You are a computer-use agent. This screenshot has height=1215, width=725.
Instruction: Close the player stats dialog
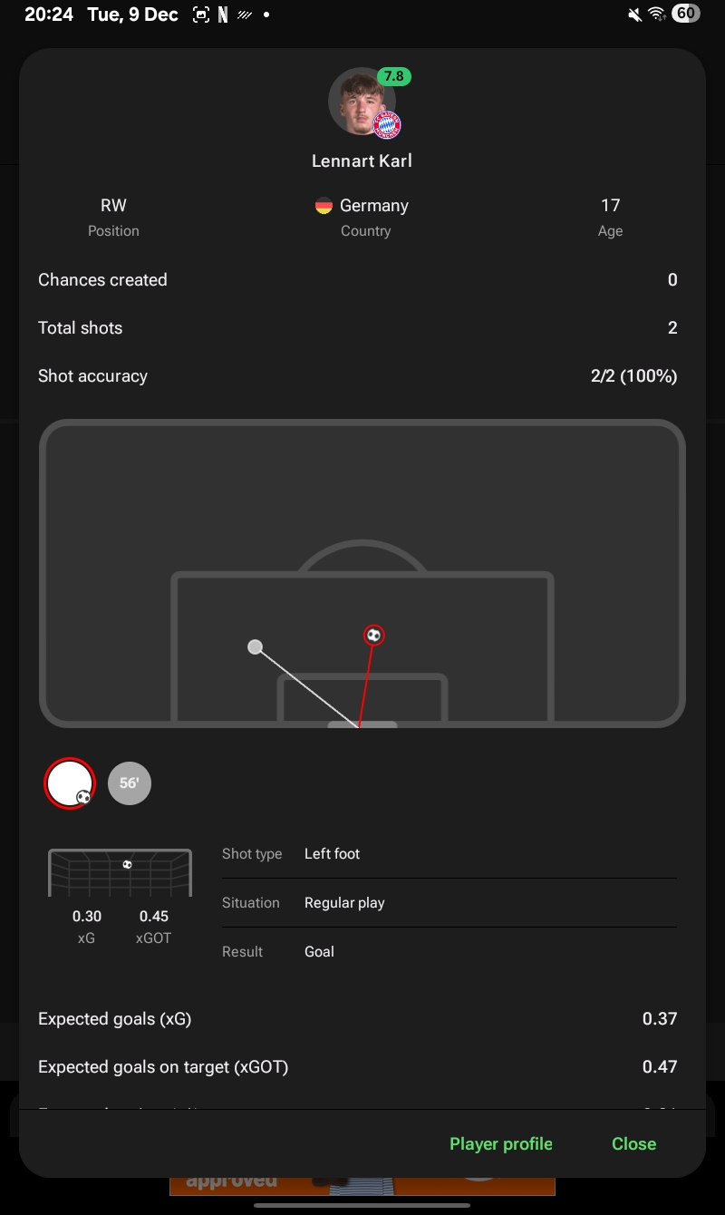pyautogui.click(x=633, y=1144)
